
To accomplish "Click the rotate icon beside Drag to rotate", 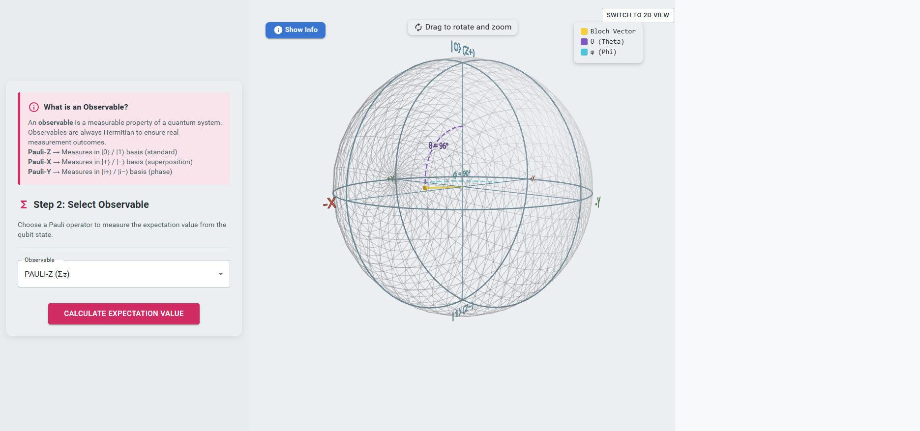I will 418,28.
